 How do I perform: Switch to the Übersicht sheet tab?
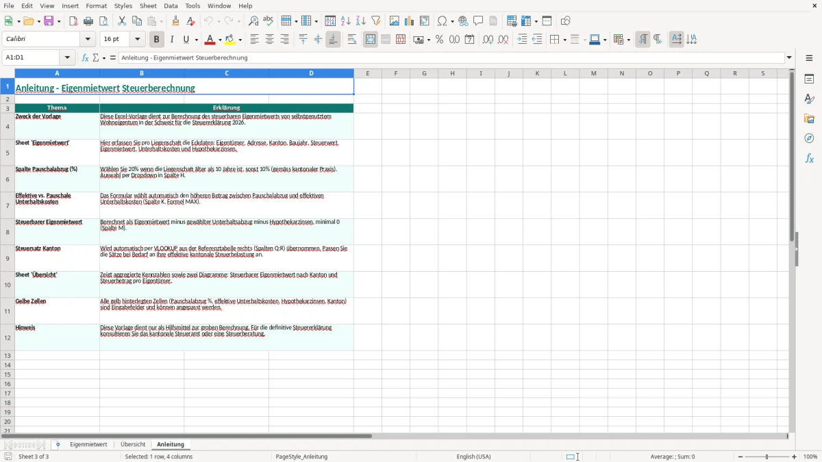pyautogui.click(x=133, y=445)
